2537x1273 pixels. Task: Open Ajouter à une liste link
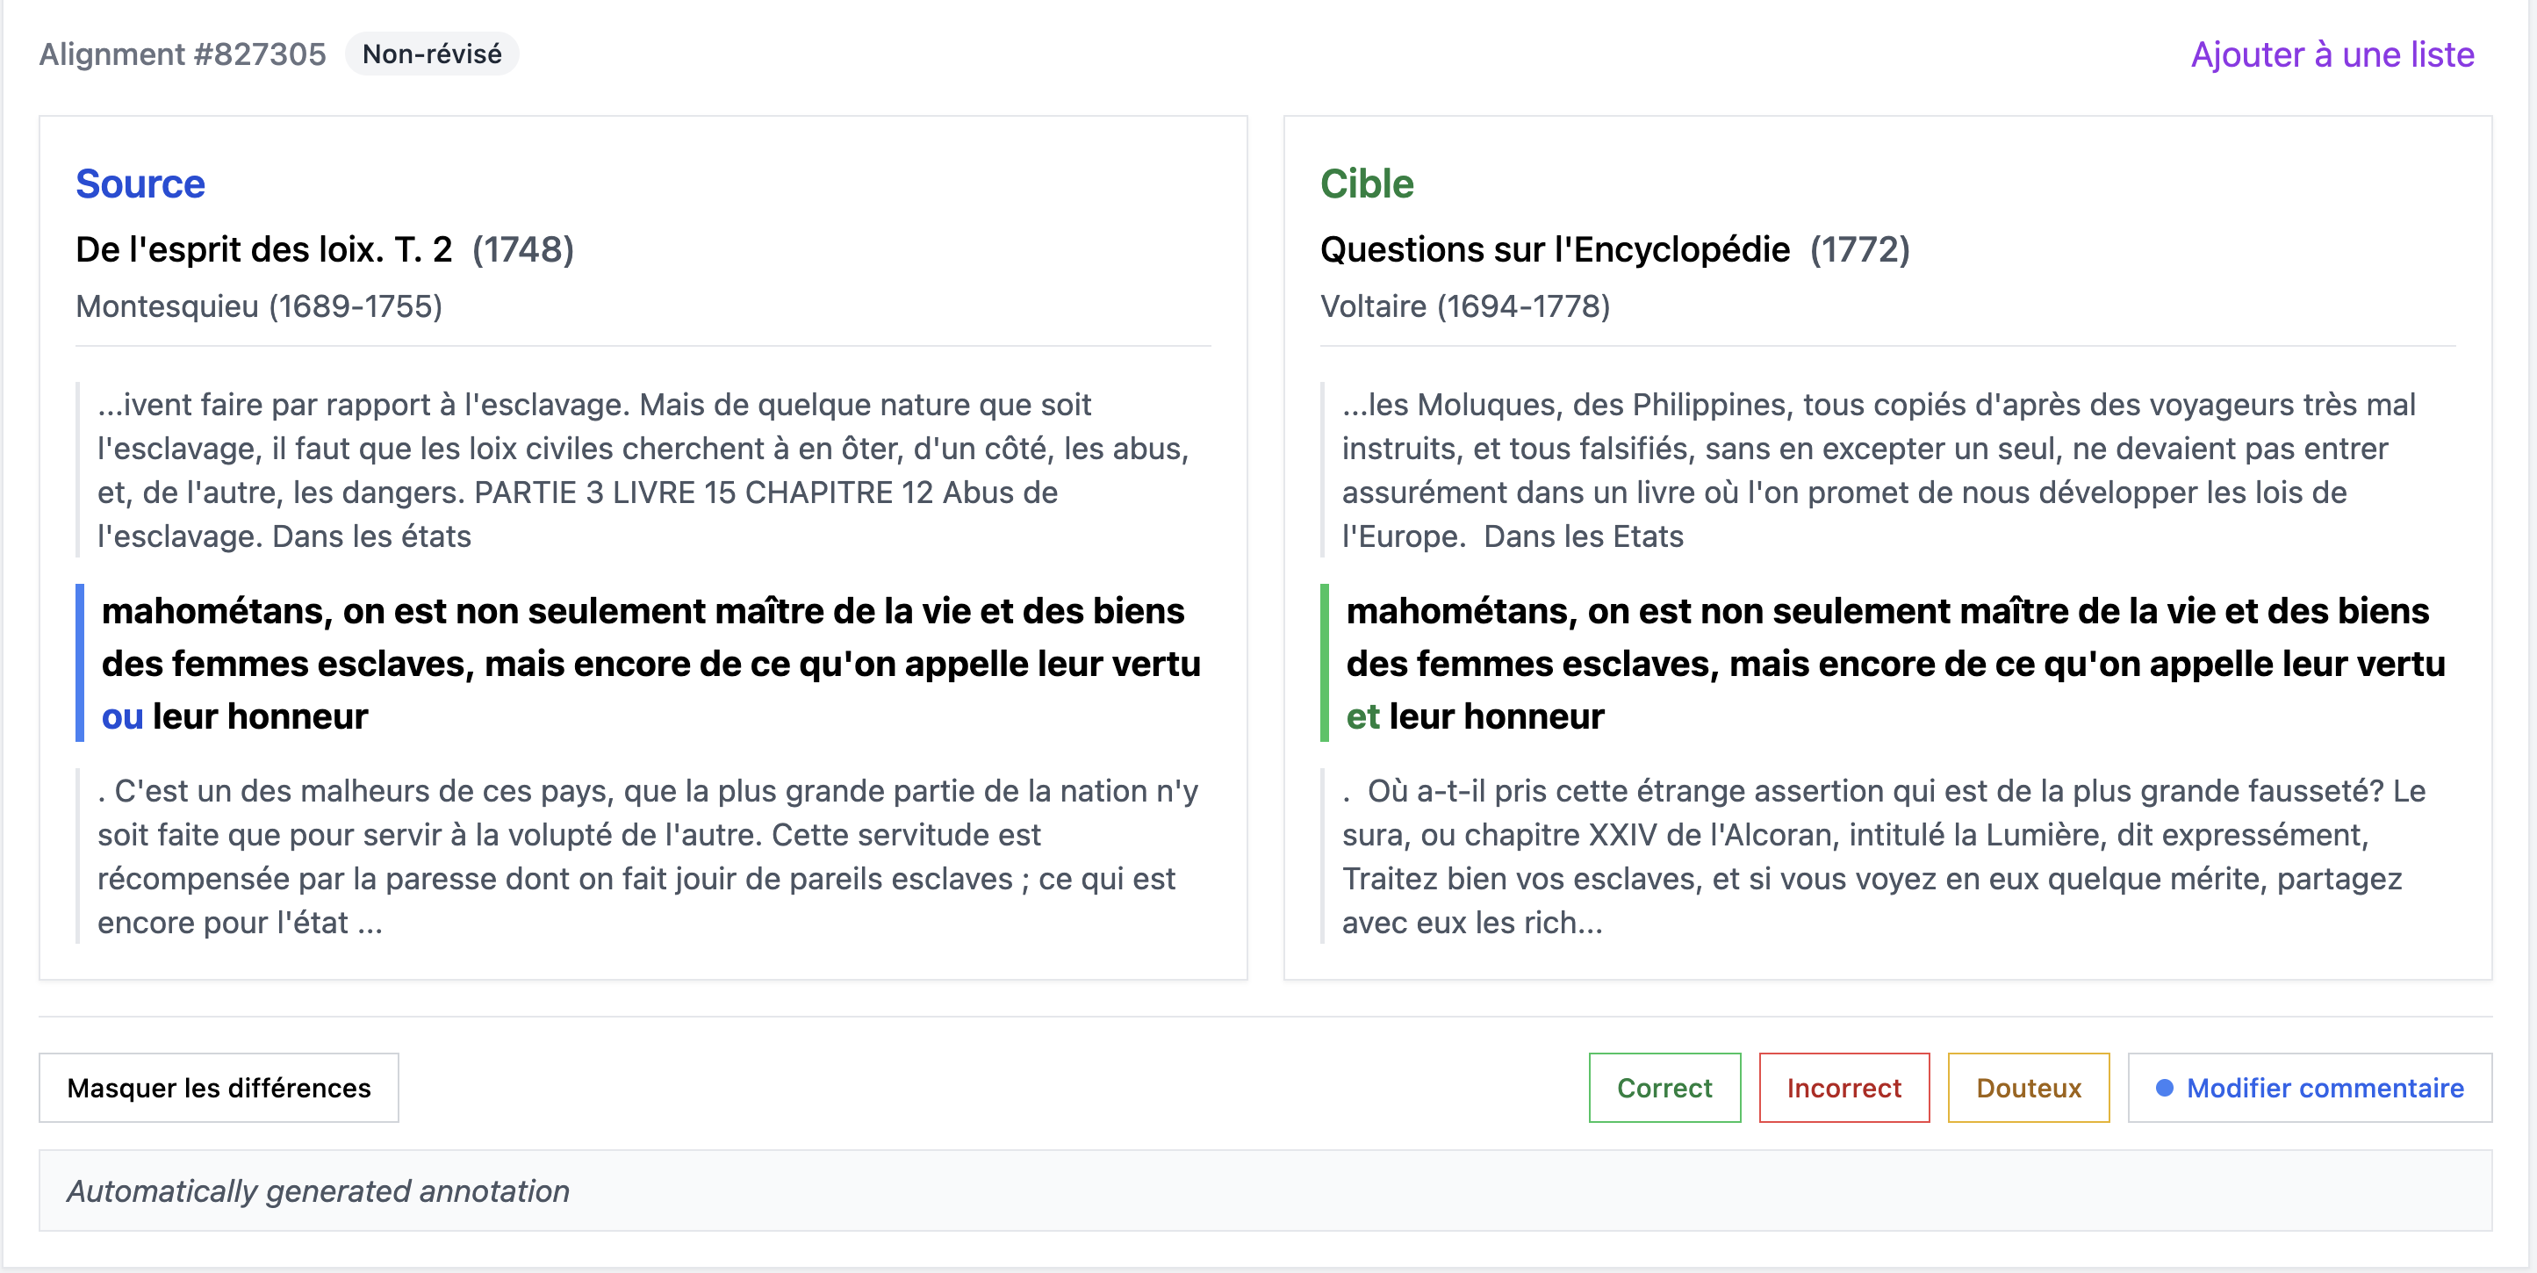tap(2332, 54)
